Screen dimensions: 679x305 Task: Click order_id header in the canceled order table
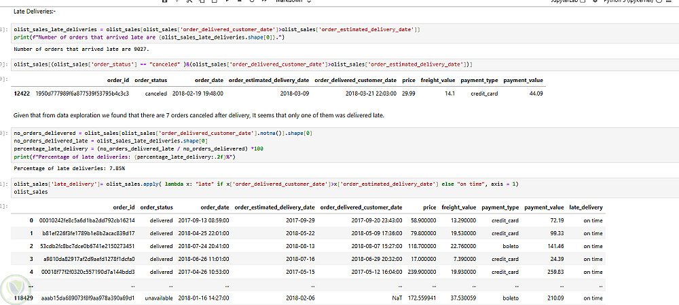pos(117,81)
